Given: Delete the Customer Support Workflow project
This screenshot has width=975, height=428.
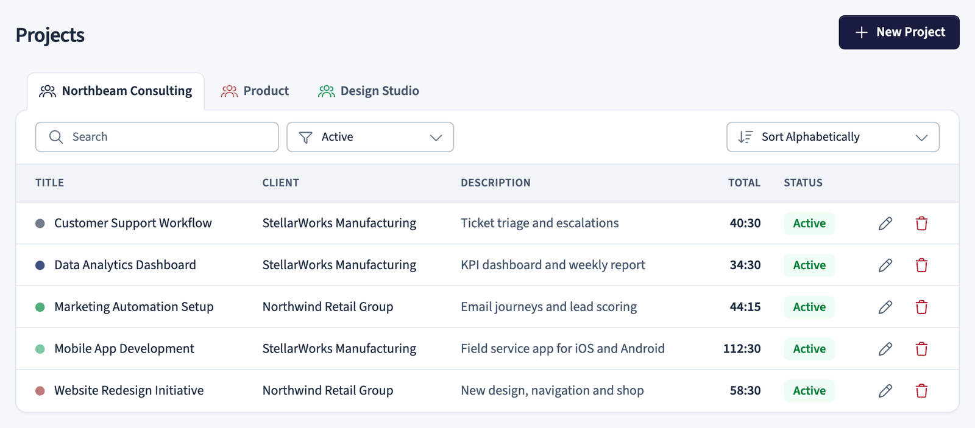Looking at the screenshot, I should (x=921, y=223).
